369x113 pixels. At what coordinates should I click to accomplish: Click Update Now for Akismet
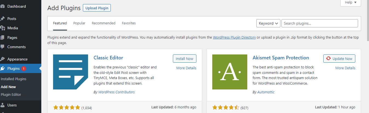pyautogui.click(x=339, y=59)
